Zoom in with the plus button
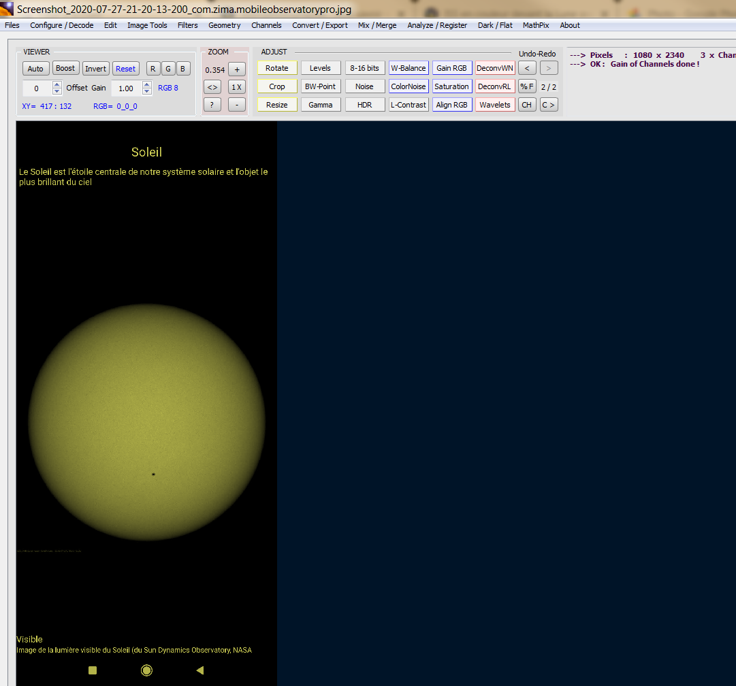 pyautogui.click(x=237, y=69)
